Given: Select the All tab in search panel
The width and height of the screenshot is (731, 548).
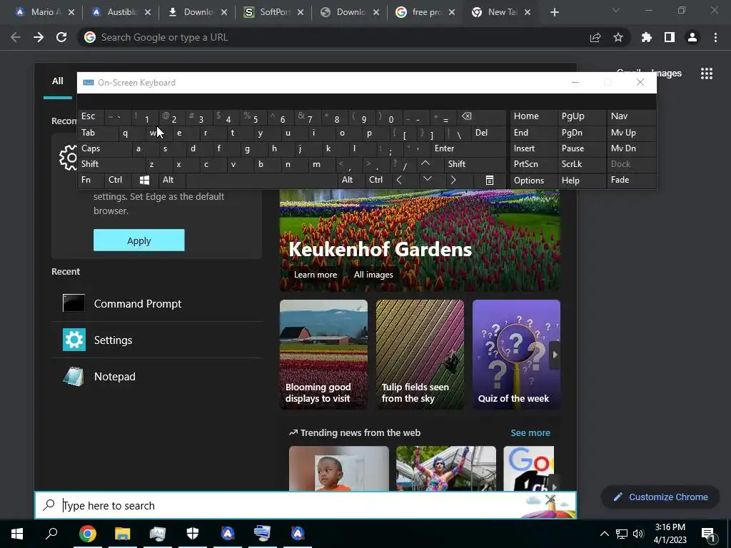Looking at the screenshot, I should 57,81.
